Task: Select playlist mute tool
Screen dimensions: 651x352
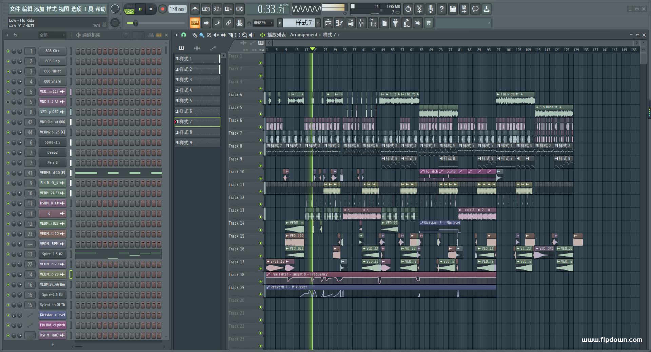Action: click(216, 35)
